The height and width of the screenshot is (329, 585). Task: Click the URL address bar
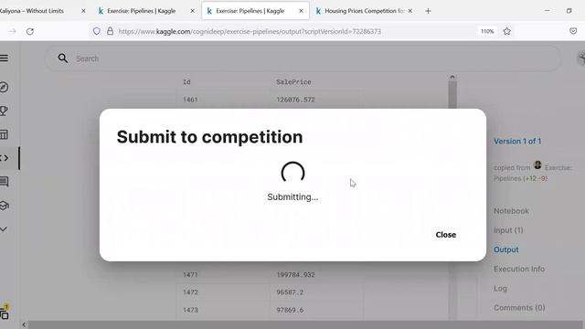(x=250, y=31)
